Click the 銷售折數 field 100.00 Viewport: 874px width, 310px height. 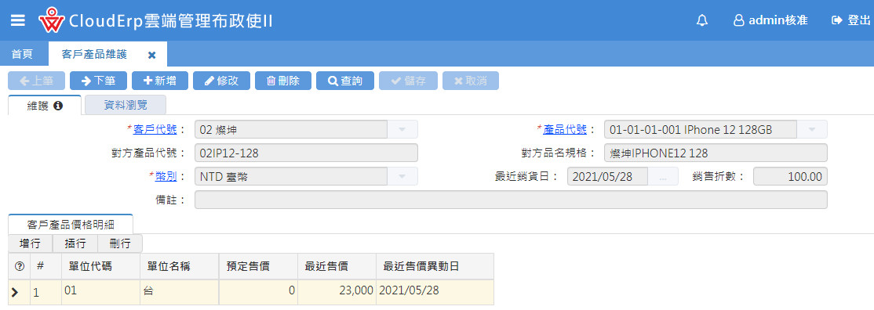click(790, 176)
